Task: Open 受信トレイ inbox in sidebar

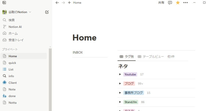Action: pos(16,40)
